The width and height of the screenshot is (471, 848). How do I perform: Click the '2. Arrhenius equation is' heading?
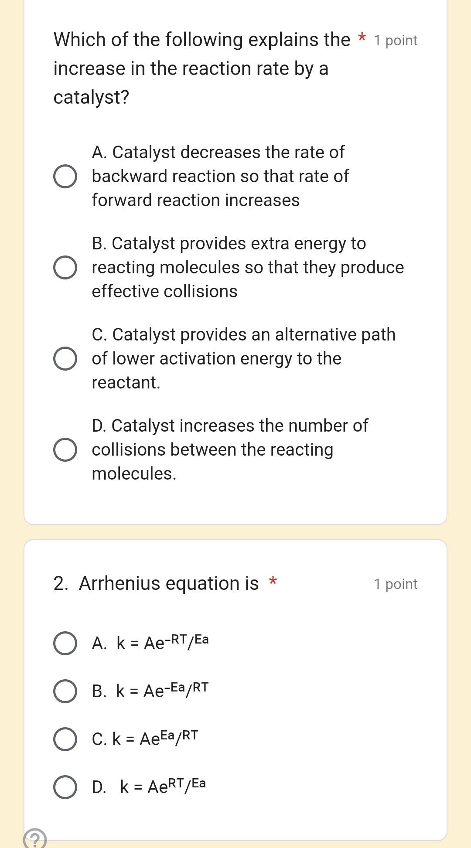(156, 583)
